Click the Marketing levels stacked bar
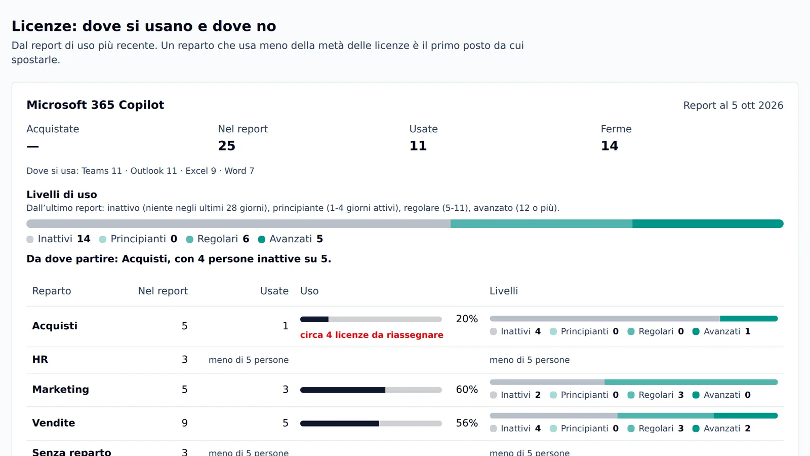The width and height of the screenshot is (810, 456). 634,382
